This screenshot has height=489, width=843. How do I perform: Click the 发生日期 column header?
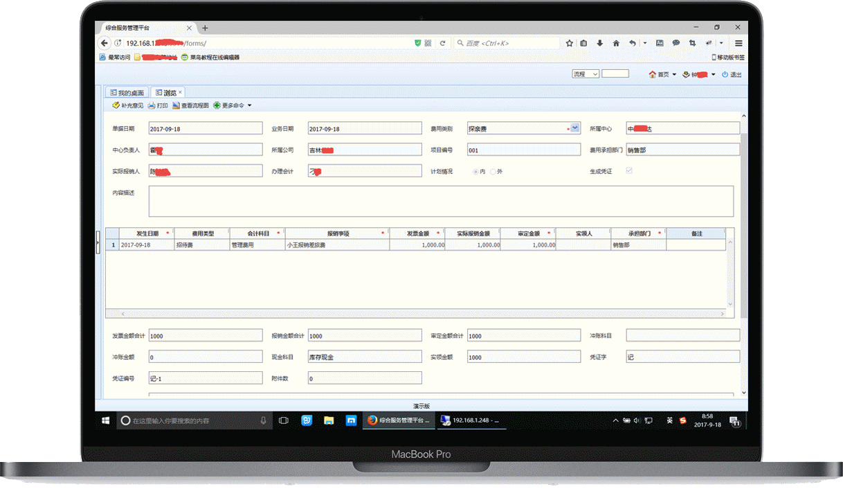coord(147,234)
